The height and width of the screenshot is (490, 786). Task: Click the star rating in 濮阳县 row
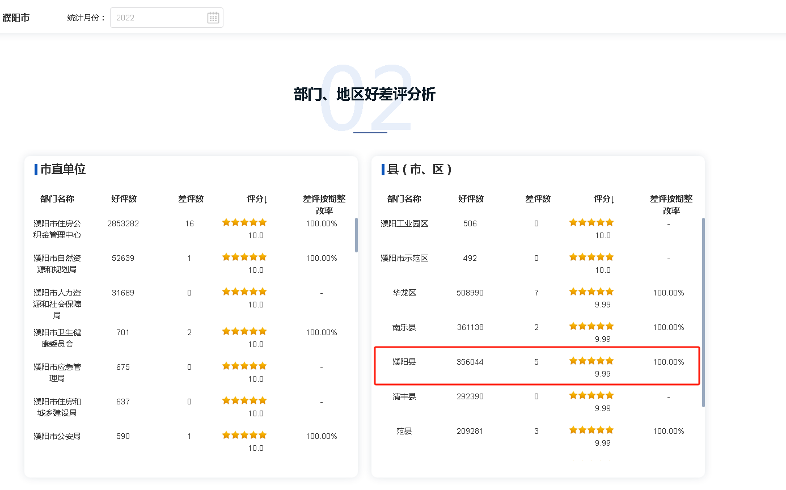pyautogui.click(x=591, y=361)
